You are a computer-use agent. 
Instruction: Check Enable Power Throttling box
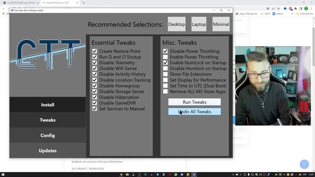click(165, 57)
